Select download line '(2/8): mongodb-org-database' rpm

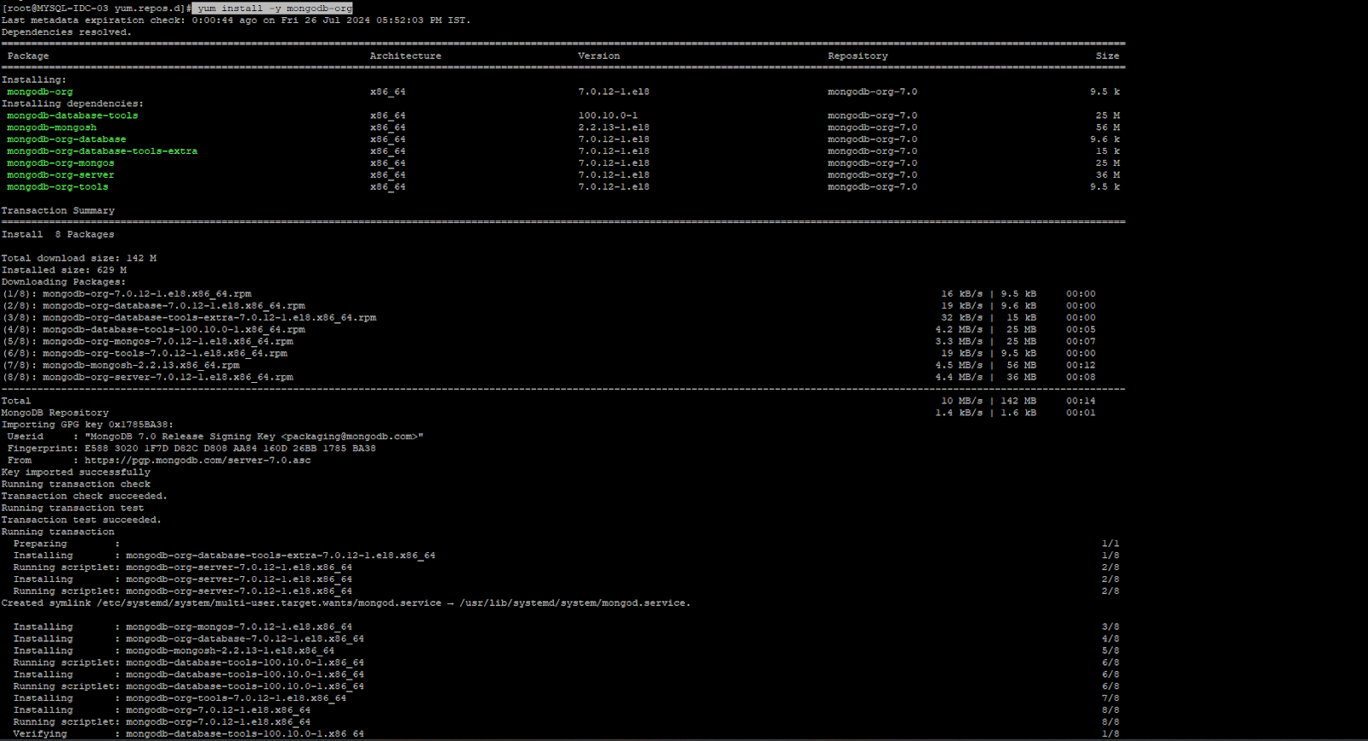tap(154, 306)
